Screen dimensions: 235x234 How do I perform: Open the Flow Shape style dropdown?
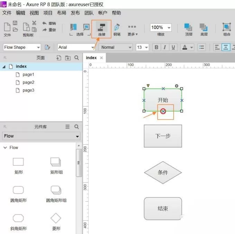(x=22, y=47)
